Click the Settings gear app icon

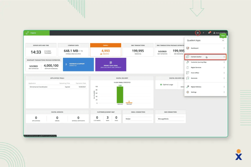pos(188,92)
